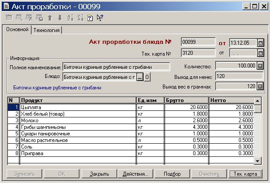Image resolution: width=270 pixels, height=184 pixels.
Task: Click Нетто value 4.3000 for Грибы
Action: click(x=231, y=127)
